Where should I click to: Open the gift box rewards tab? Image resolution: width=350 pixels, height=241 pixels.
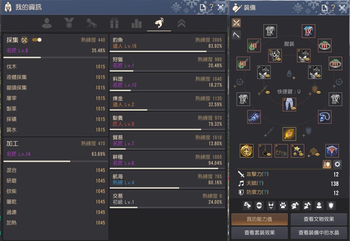click(114, 23)
